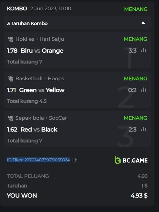Click the 3:3 score of hockey match
Screen dimensions: 159x212
[x=132, y=51]
